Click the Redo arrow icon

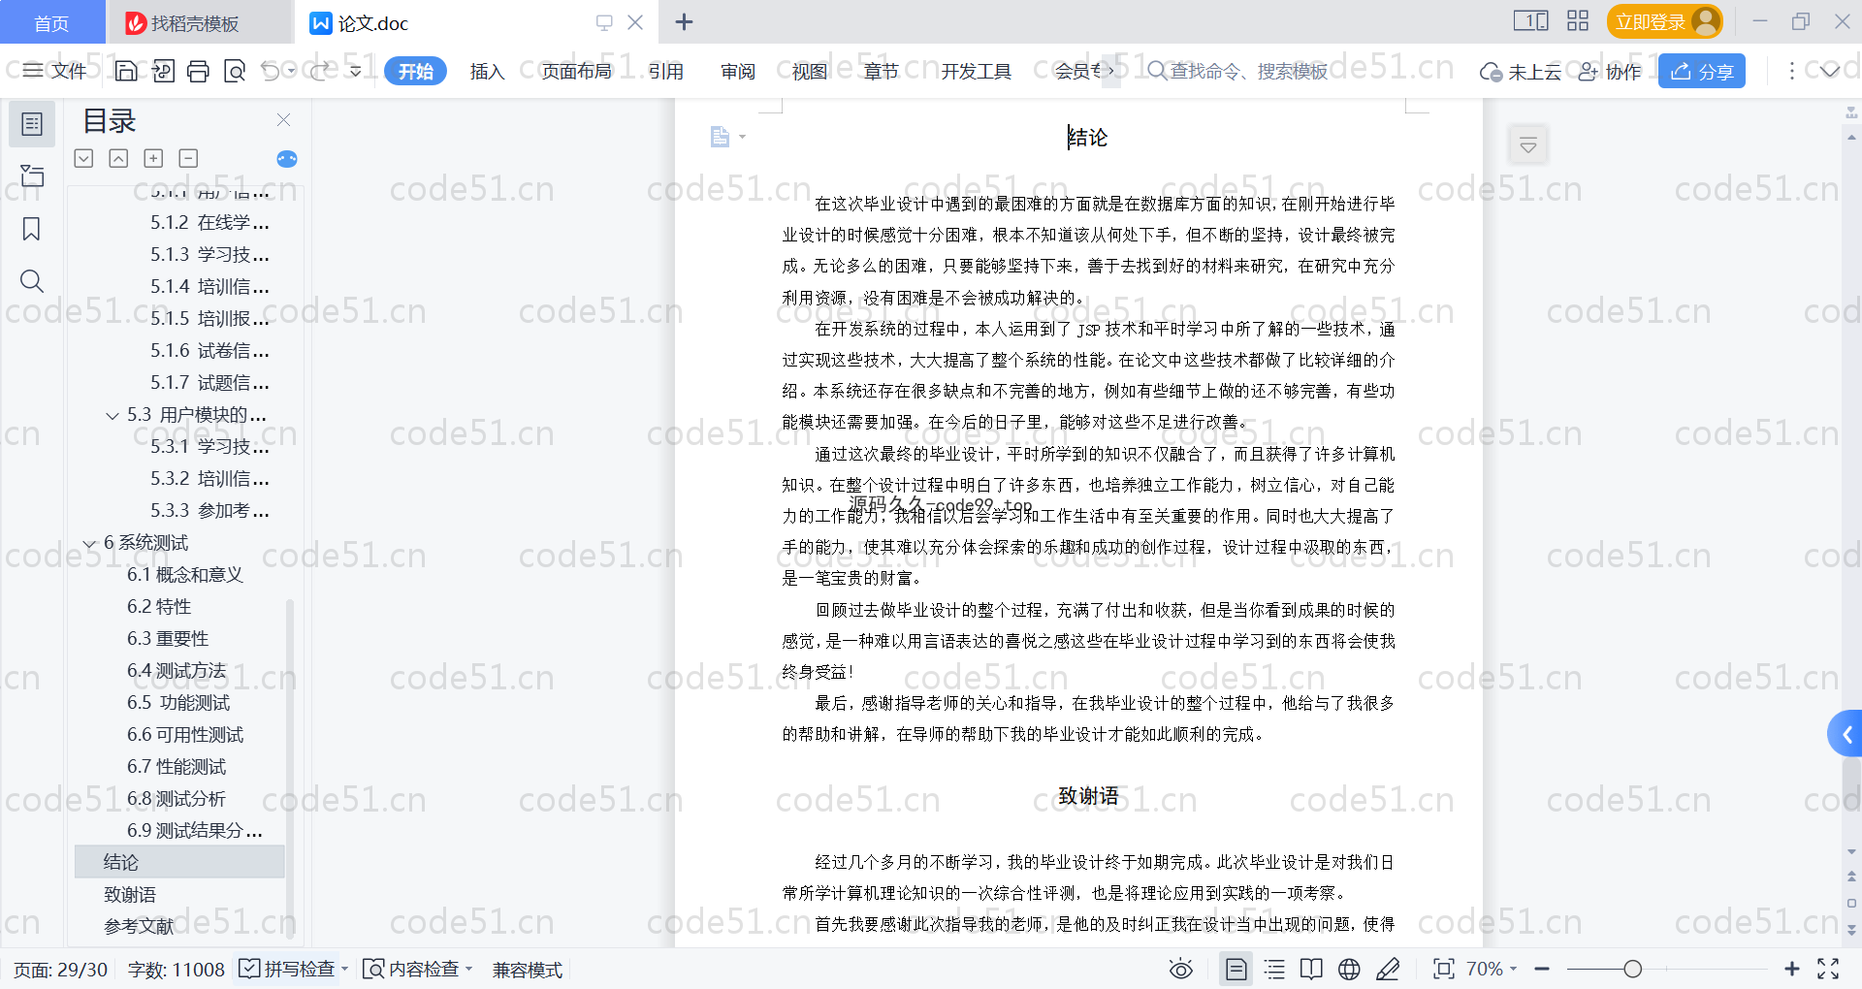click(x=320, y=71)
